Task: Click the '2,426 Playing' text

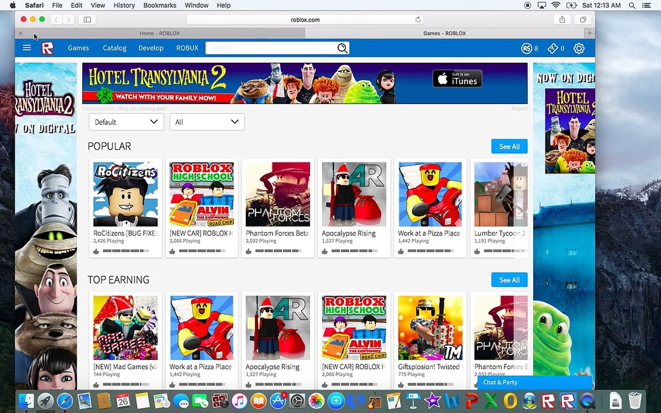Action: click(109, 241)
